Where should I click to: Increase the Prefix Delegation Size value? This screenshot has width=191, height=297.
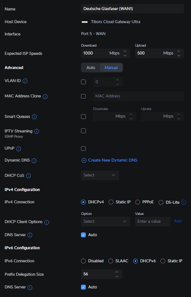117,272
